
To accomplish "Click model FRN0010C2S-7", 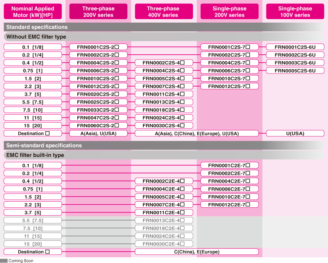I will [229, 78].
